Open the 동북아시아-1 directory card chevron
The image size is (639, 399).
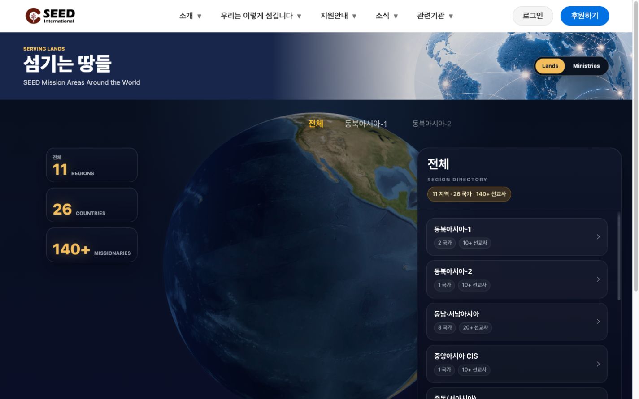point(598,237)
